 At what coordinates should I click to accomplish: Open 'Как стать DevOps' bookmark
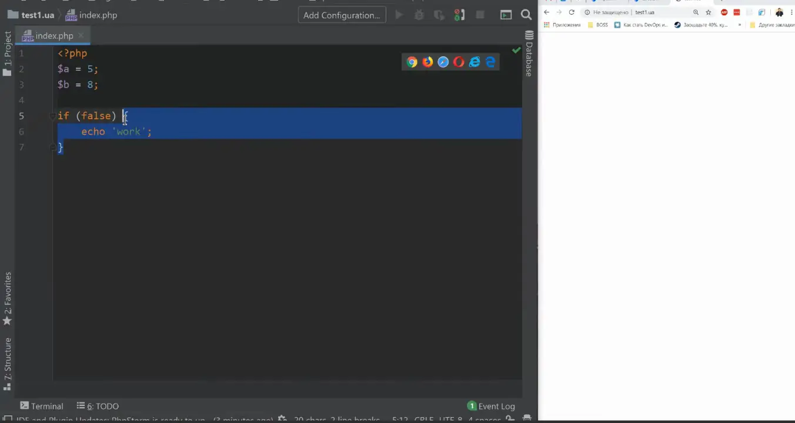[641, 25]
